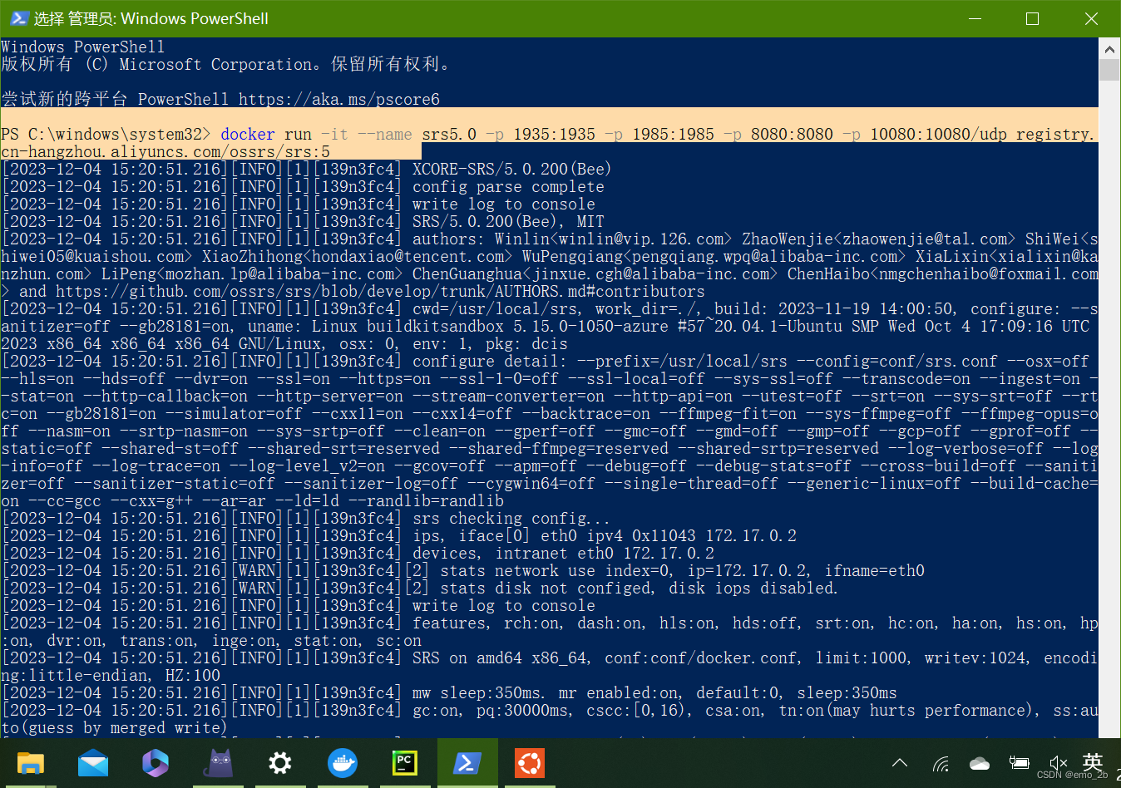
Task: Open the PowerShell window system menu icon
Action: [17, 17]
